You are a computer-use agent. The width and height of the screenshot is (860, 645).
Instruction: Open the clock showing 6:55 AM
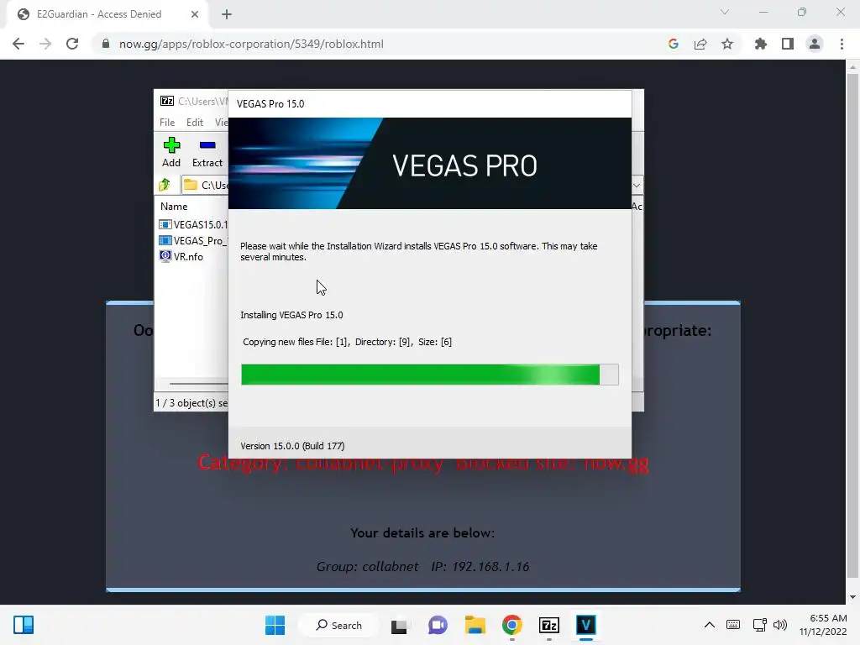[823, 625]
